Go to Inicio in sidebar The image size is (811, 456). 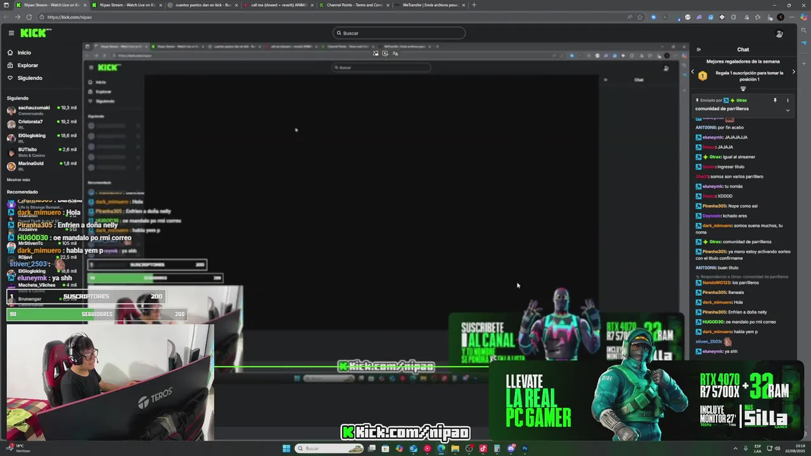tap(24, 53)
